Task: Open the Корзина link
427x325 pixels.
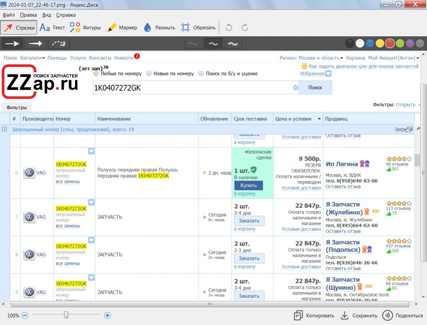Action: tap(356, 58)
